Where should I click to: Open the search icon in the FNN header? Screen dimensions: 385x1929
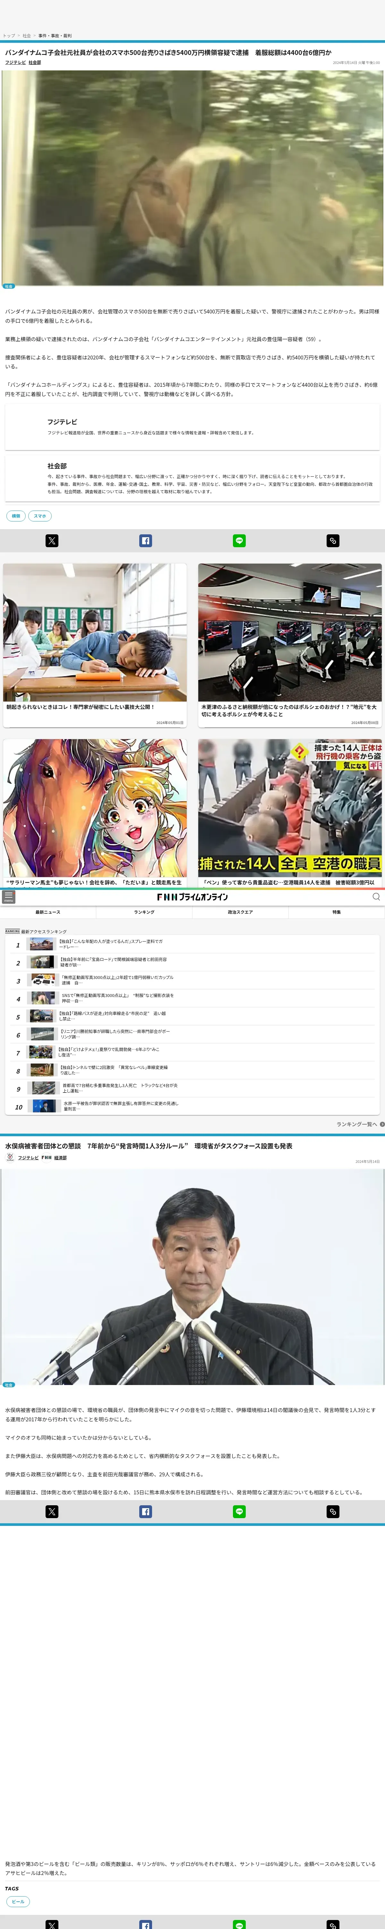pos(376,896)
